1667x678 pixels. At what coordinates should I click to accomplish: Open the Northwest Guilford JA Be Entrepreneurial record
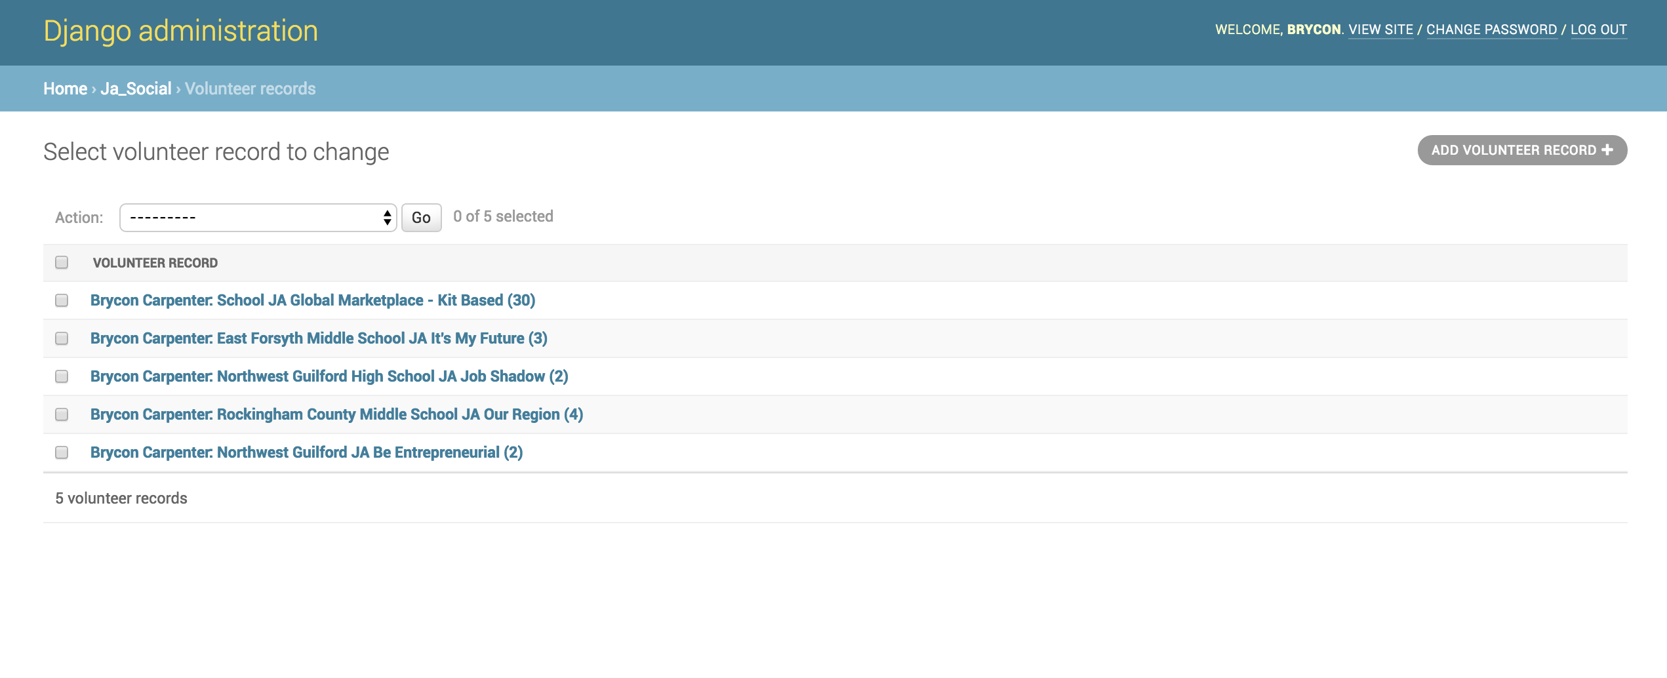coord(306,452)
